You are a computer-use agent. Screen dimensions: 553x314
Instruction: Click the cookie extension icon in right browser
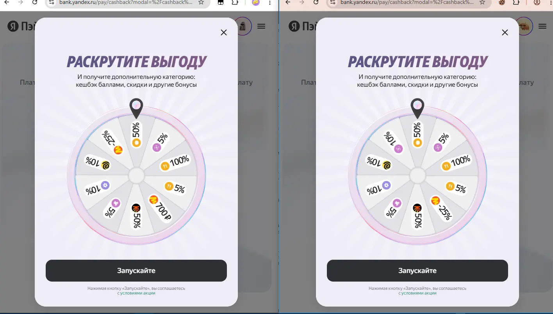pos(502,2)
